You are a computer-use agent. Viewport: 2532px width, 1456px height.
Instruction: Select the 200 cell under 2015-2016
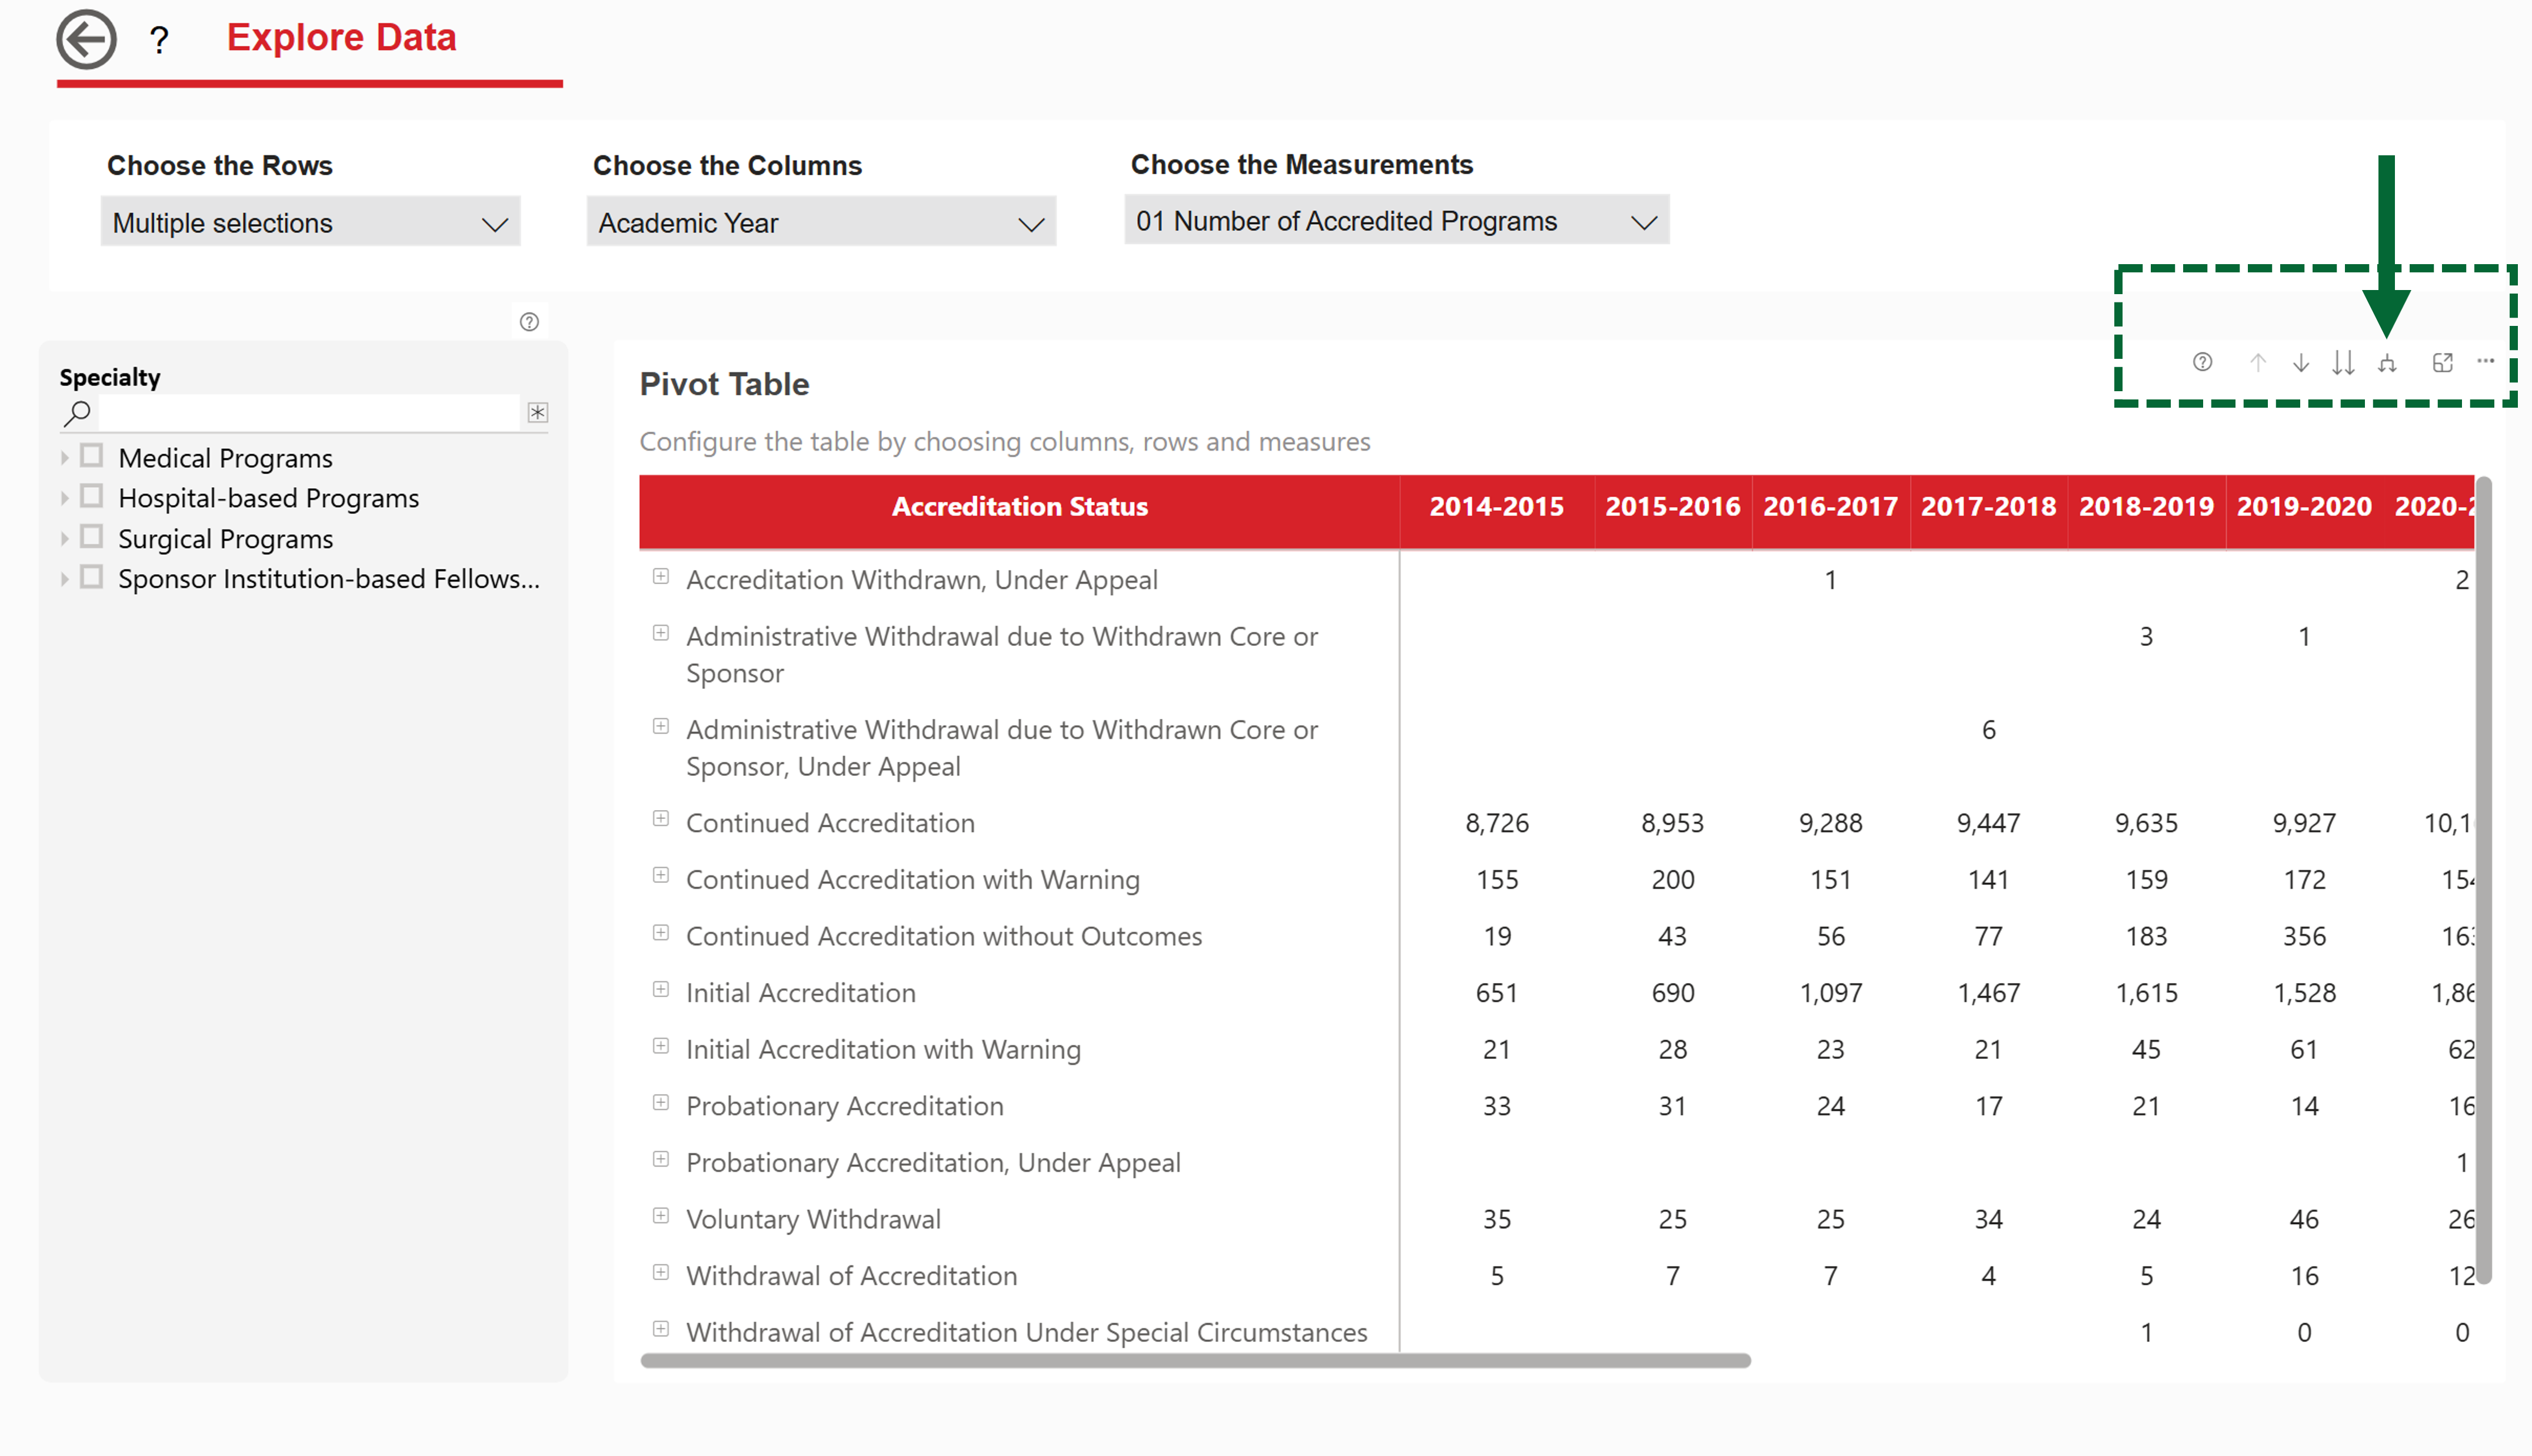coord(1672,880)
